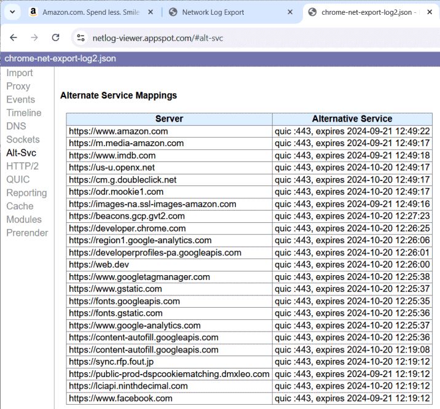Reload the page
This screenshot has height=409, width=440.
[55, 37]
